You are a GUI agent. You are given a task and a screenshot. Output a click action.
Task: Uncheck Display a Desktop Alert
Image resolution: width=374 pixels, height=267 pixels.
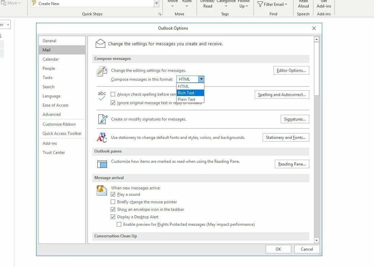113,217
